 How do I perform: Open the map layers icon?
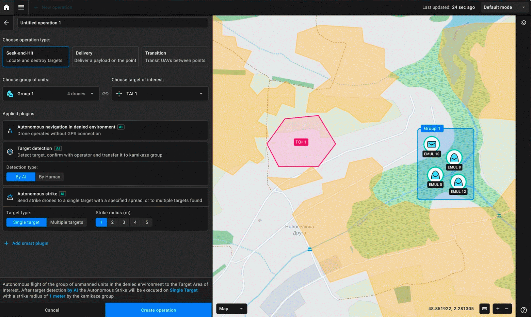pyautogui.click(x=524, y=23)
